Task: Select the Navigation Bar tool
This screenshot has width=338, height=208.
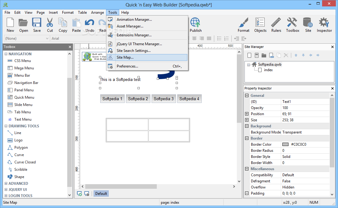Action: (x=26, y=83)
